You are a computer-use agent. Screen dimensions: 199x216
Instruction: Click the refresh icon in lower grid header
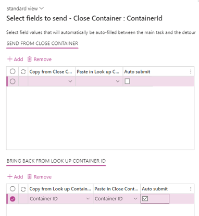(23, 189)
